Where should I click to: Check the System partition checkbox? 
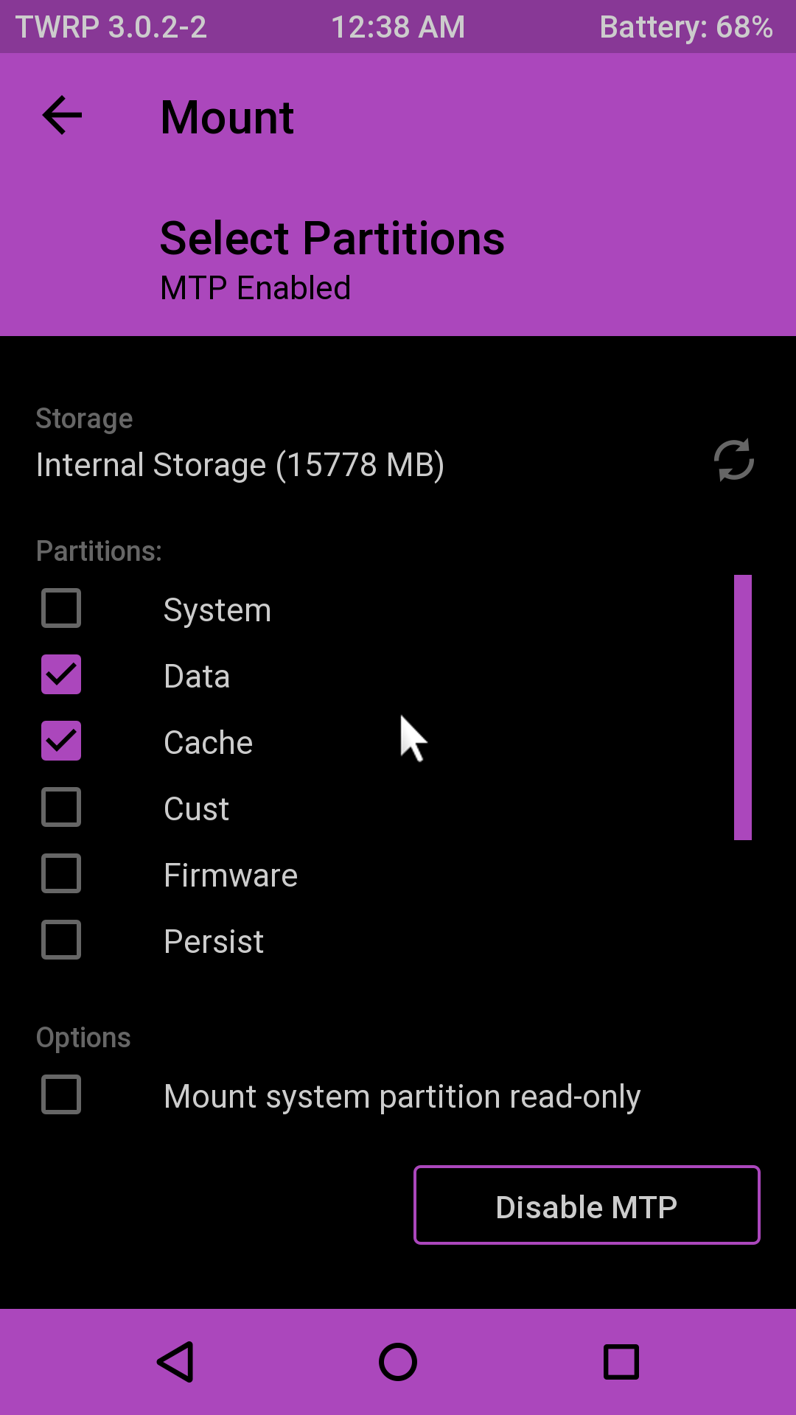tap(61, 609)
